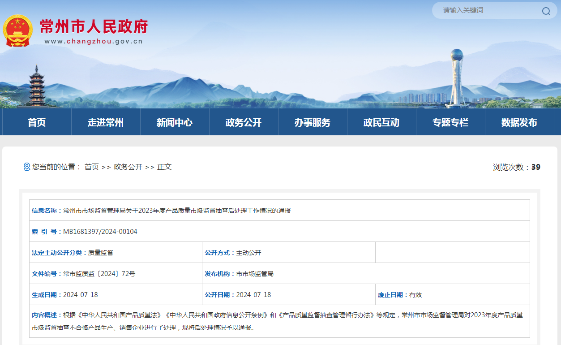This screenshot has height=345, width=561.
Task: Click the view count number 39
Action: click(x=536, y=167)
